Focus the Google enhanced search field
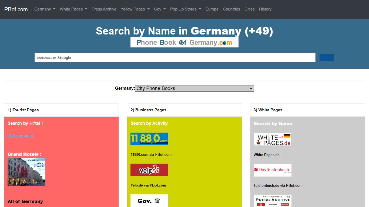Viewport: 369px width, 207px height. coord(175,58)
